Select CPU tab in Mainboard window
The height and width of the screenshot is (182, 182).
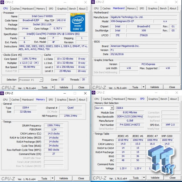[96, 8]
